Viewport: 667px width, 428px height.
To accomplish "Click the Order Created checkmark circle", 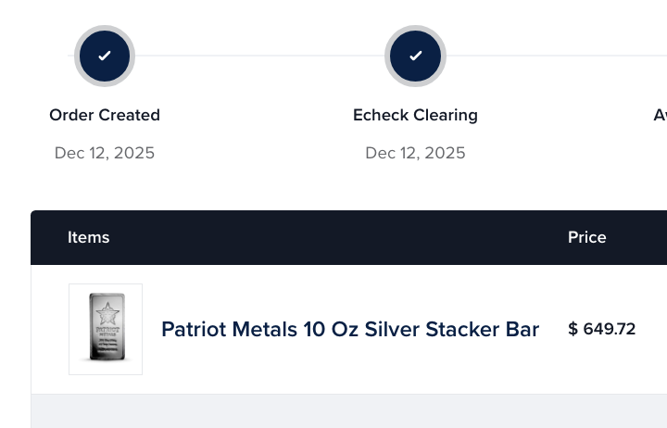I will (x=105, y=56).
